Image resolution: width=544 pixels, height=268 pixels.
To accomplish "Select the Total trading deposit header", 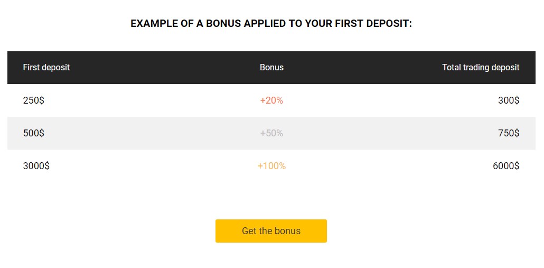I will (481, 68).
